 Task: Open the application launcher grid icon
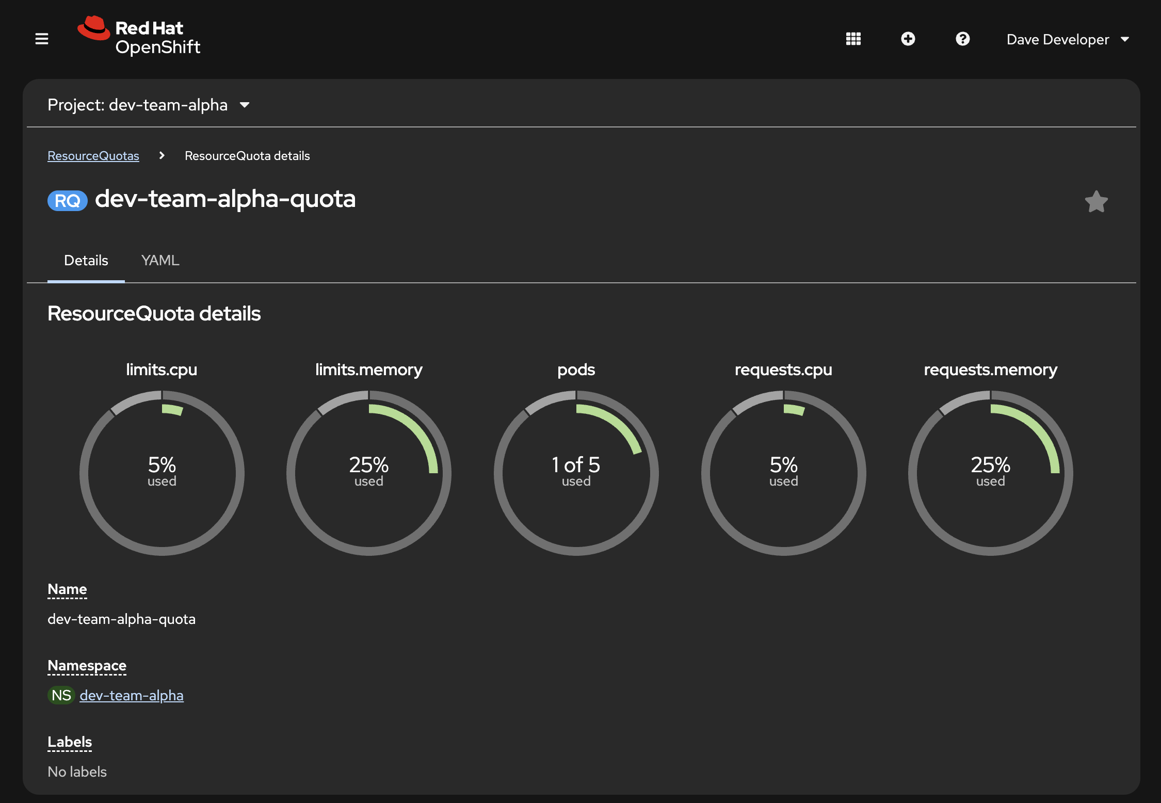coord(853,39)
